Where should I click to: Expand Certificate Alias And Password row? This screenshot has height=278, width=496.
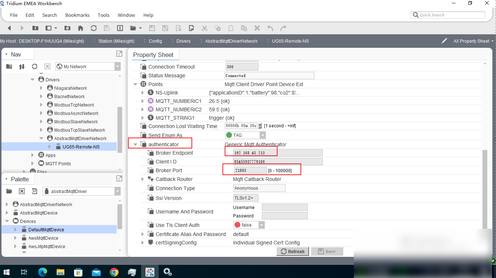pyautogui.click(x=143, y=234)
